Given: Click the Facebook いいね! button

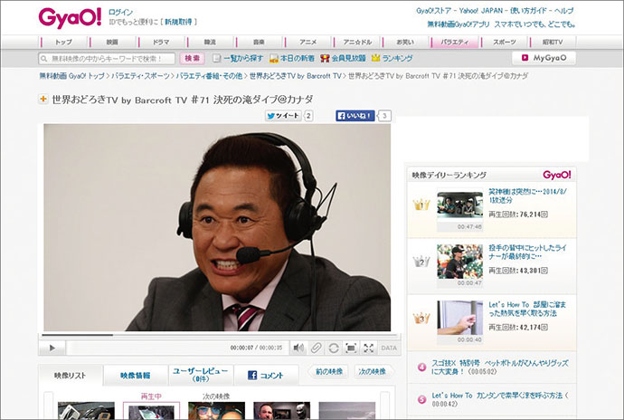Looking at the screenshot, I should click(355, 116).
